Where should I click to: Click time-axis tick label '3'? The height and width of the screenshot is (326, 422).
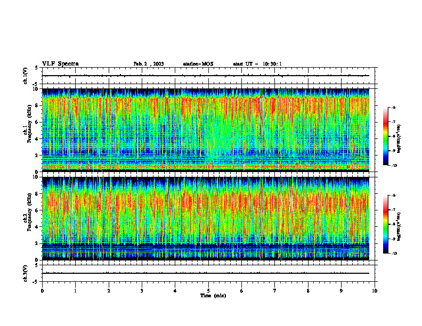142,291
